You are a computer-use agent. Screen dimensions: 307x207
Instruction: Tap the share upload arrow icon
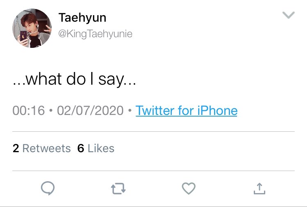260,189
